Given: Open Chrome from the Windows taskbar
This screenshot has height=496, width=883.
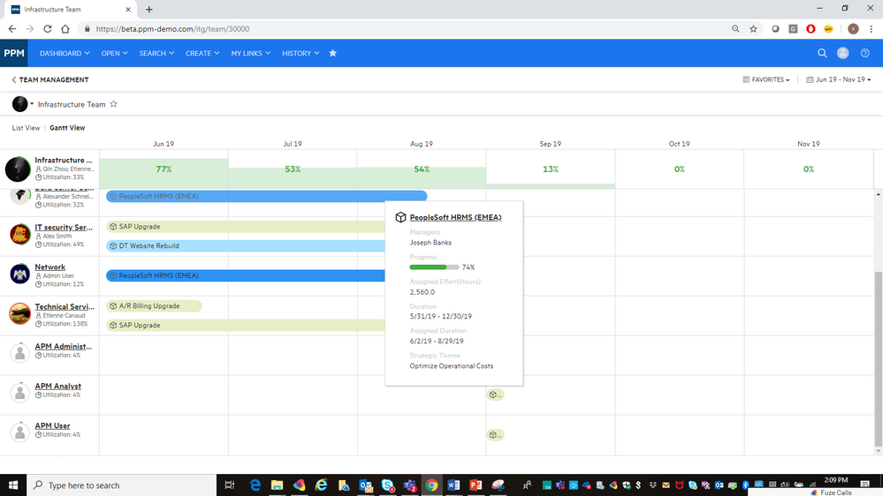Looking at the screenshot, I should click(431, 485).
